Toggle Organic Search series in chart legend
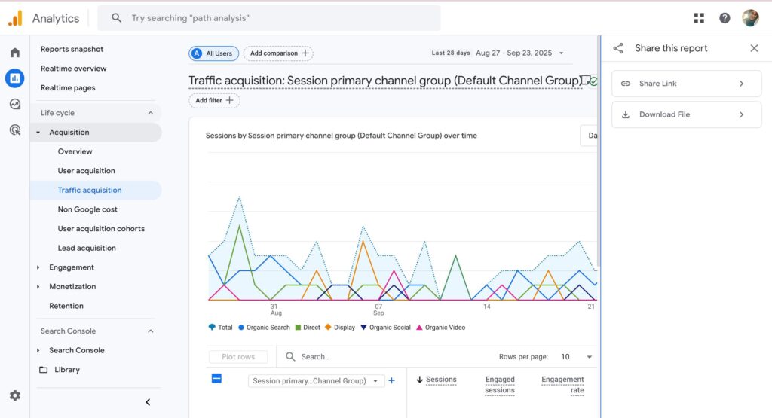 point(263,328)
